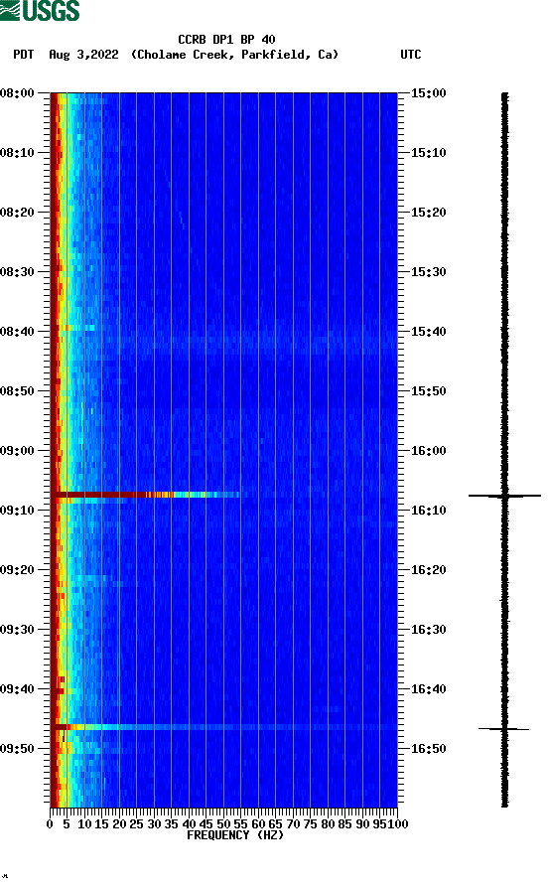The height and width of the screenshot is (887, 548).
Task: Click the 15:10 UTC time label
Action: coord(428,153)
